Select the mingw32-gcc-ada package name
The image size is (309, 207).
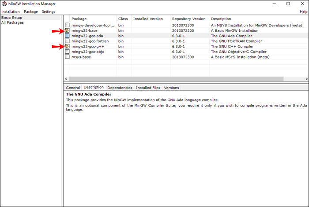point(87,36)
